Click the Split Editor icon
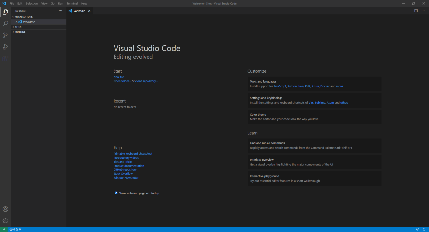 (416, 11)
